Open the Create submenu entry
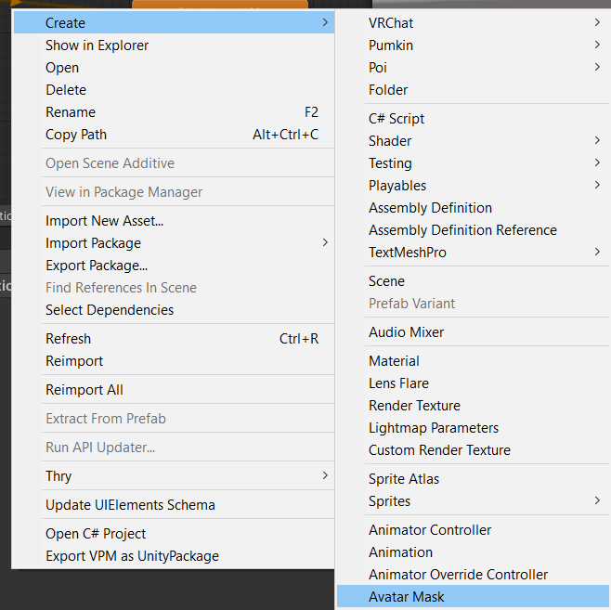This screenshot has width=611, height=610. [x=174, y=22]
